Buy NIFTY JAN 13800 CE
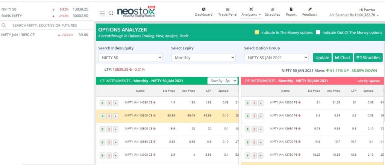Image resolution: width=385 pixels, height=165 pixels. pos(102,116)
